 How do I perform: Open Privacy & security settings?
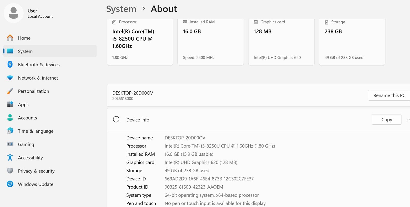tap(50, 171)
